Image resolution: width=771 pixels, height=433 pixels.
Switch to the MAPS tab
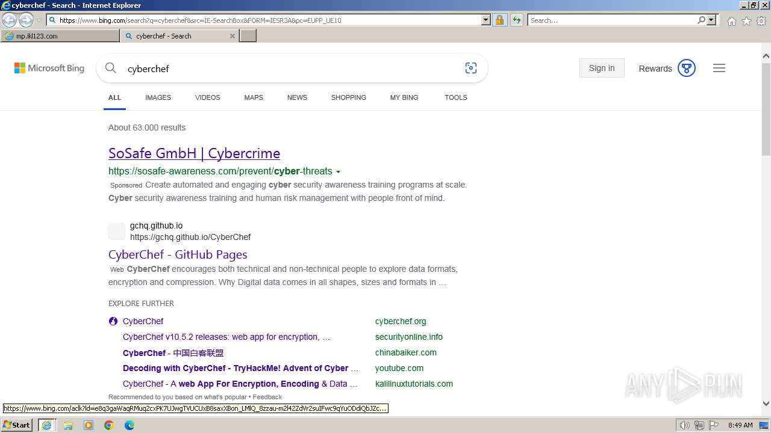point(254,97)
